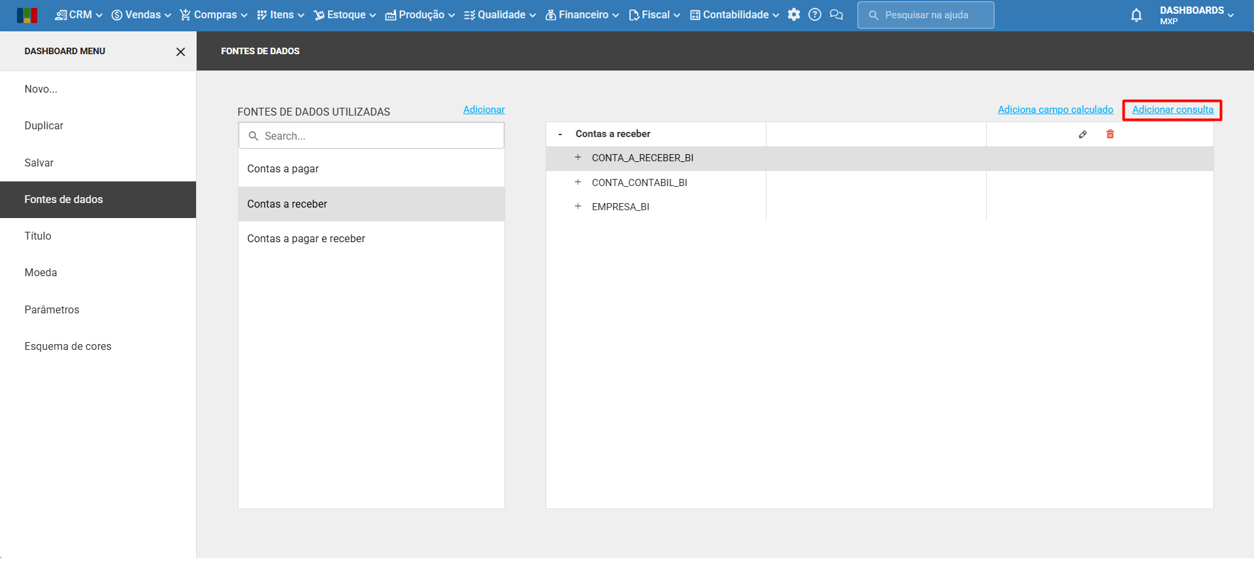Select the CONTA_CONTABIL_BI tree row label
Image resolution: width=1254 pixels, height=583 pixels.
point(640,183)
